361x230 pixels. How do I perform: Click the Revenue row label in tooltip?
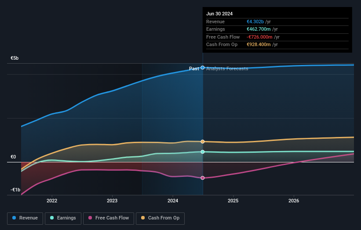pos(215,22)
